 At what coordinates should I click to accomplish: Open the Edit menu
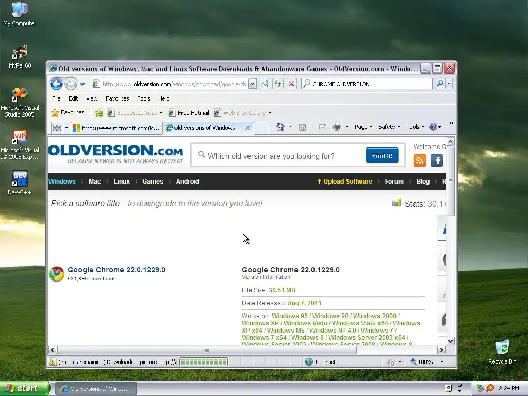pyautogui.click(x=73, y=98)
